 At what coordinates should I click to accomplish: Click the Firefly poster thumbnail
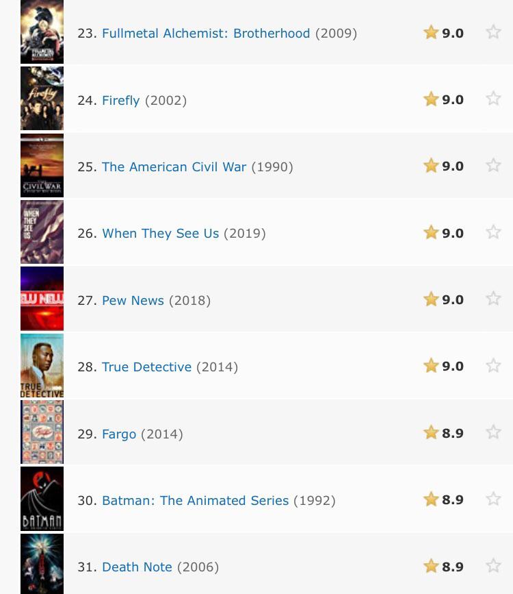pos(42,99)
